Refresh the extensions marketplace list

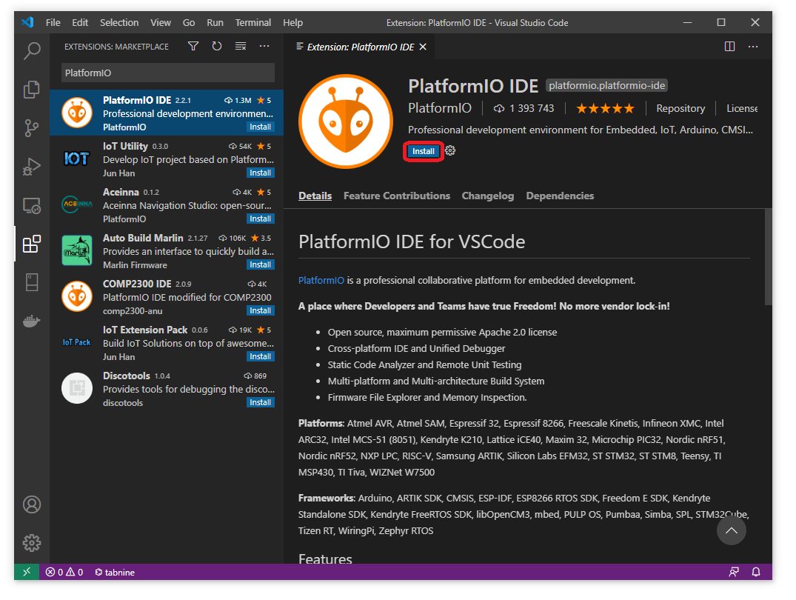(x=217, y=46)
